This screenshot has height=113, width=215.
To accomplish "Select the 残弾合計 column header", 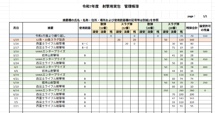I will coord(192,28).
